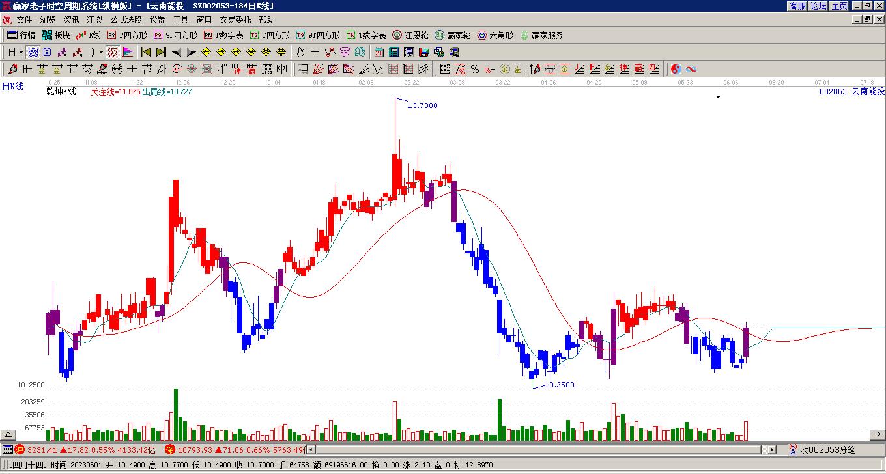Toggle the blue wave-pattern chart button
Viewport: 886px width, 474px height.
[33, 52]
